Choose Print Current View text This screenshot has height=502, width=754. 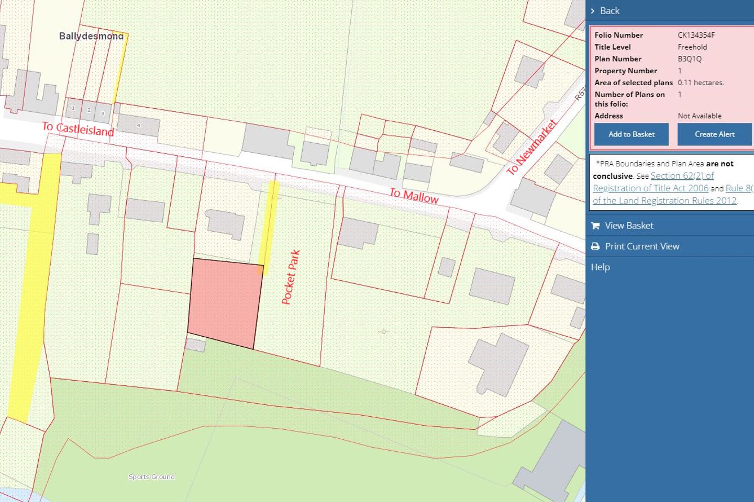coord(642,246)
